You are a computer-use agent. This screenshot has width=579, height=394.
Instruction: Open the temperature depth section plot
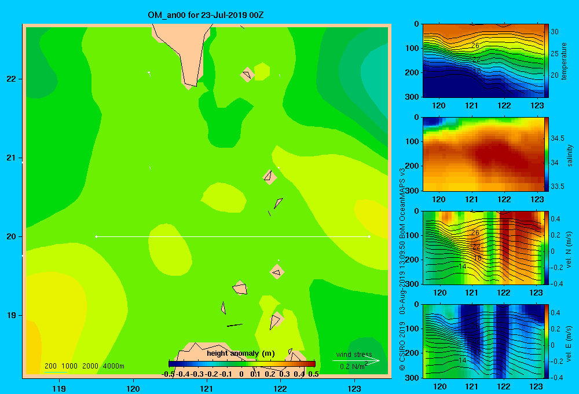(x=483, y=61)
